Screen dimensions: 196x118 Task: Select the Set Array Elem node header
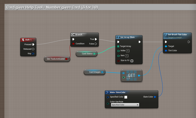point(129,37)
